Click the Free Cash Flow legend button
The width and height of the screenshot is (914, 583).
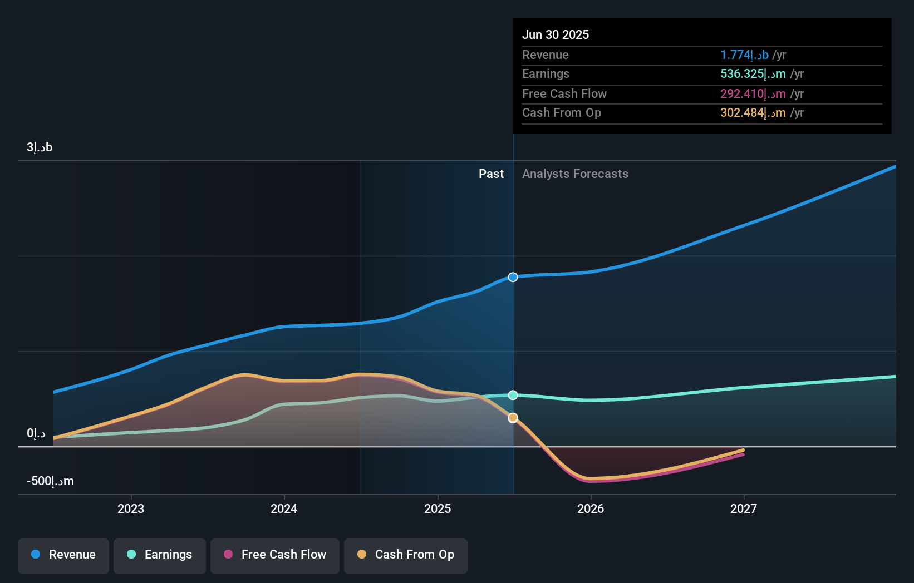tap(274, 555)
